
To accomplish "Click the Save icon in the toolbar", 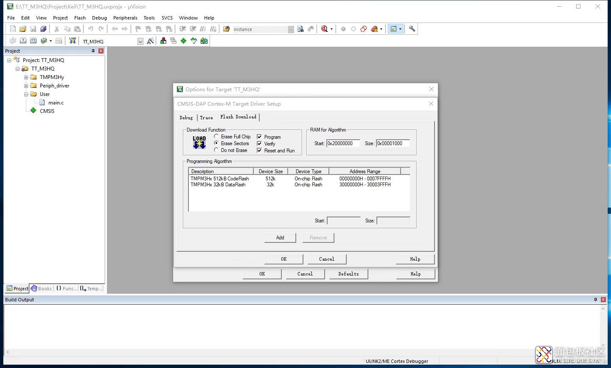I will (x=33, y=29).
